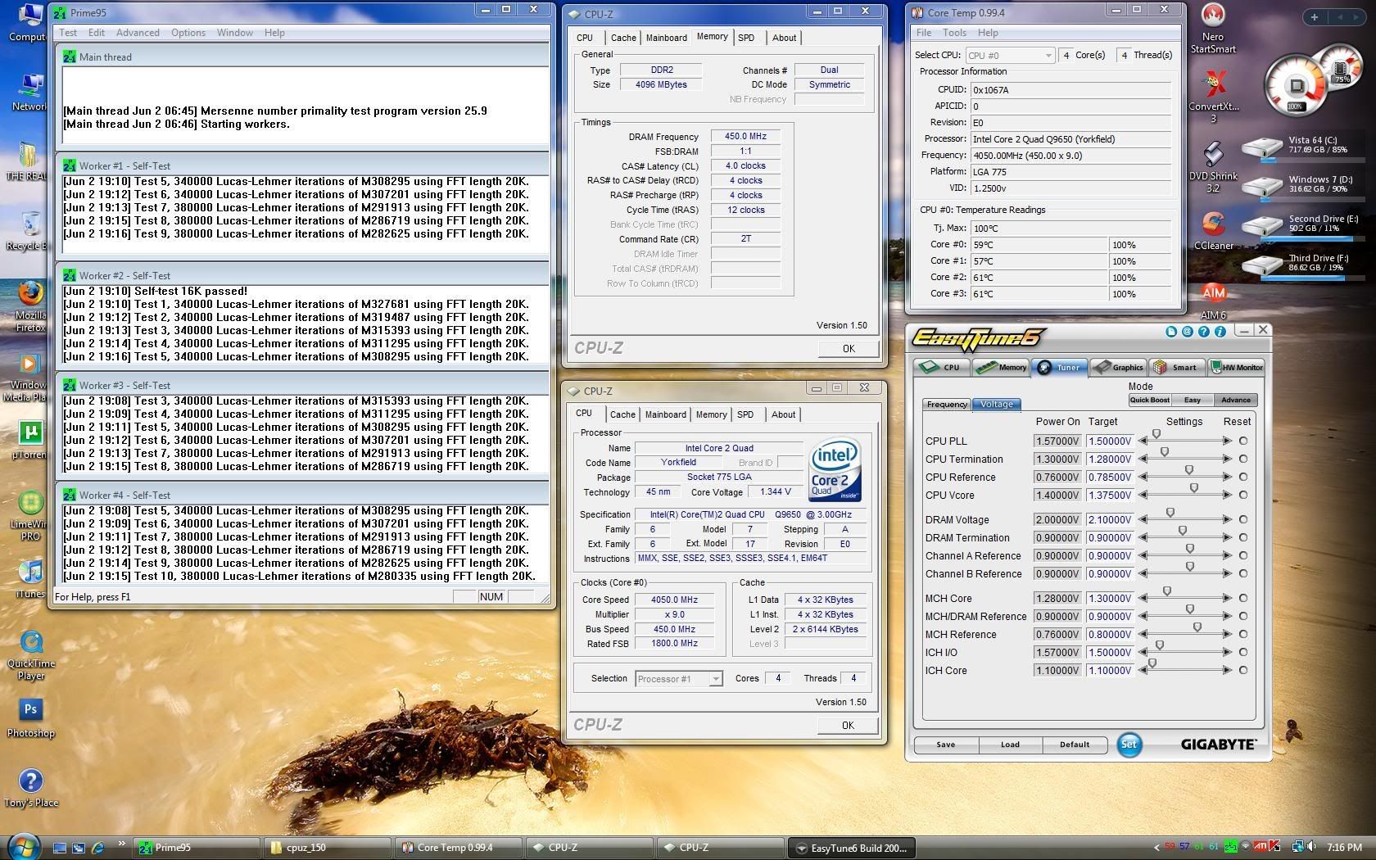Open the Nero StartSmart desktop icon

(1213, 27)
